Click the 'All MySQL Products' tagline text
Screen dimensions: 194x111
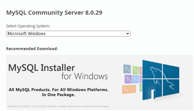(58, 90)
